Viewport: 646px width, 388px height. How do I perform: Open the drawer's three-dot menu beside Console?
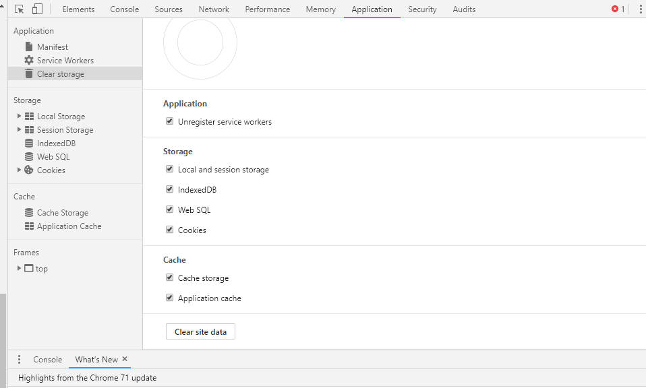click(x=19, y=360)
